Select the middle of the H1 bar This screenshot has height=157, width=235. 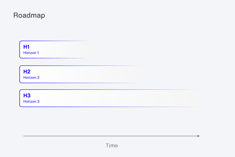tap(55, 49)
